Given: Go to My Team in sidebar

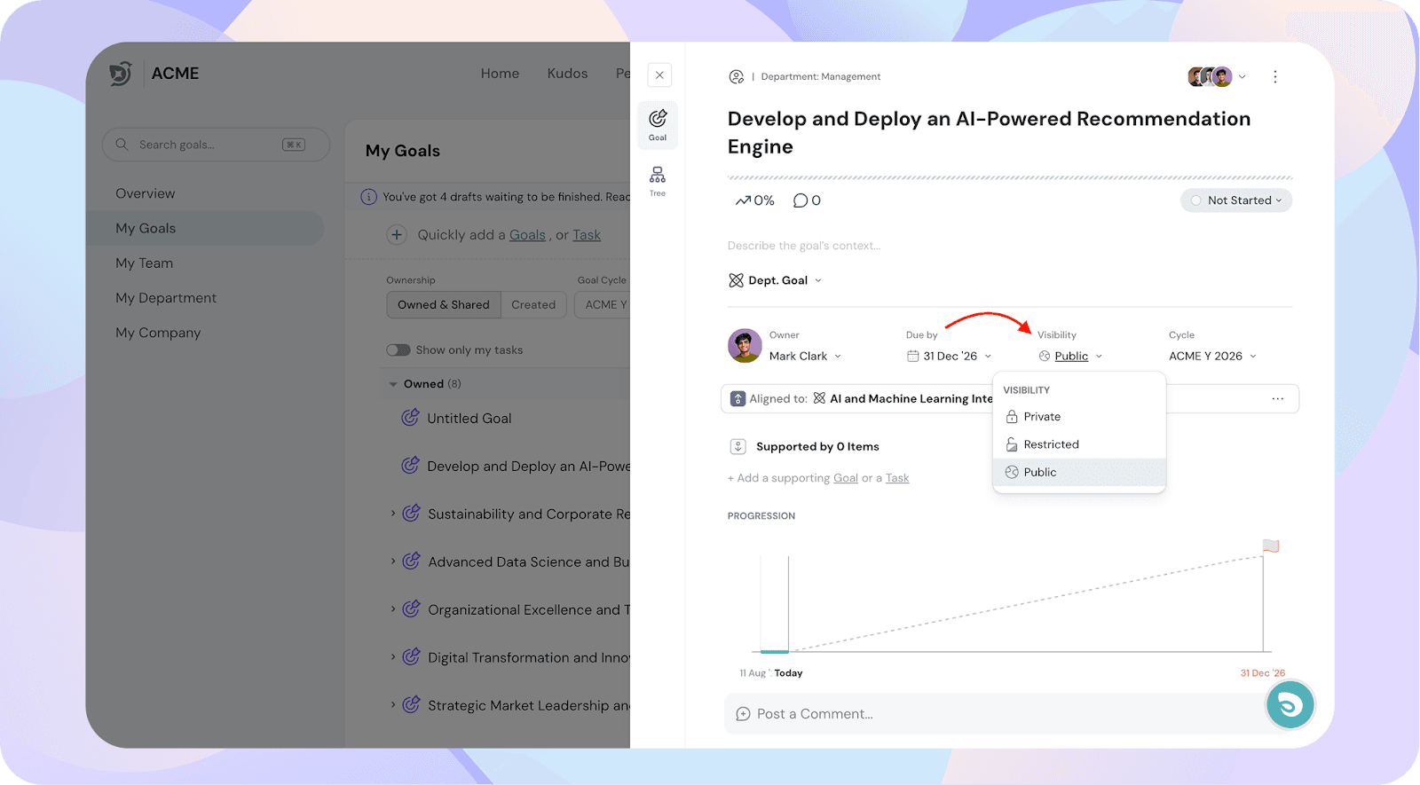Looking at the screenshot, I should pos(145,263).
